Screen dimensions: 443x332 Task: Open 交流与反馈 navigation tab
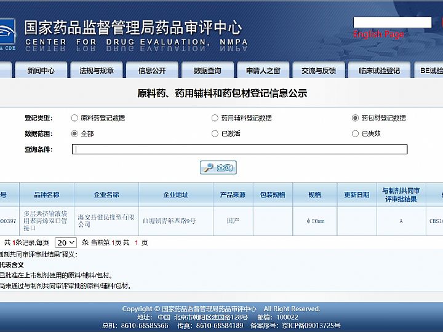coord(319,71)
